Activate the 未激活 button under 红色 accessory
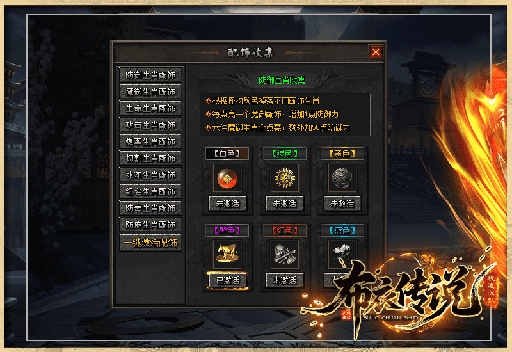 click(x=284, y=280)
